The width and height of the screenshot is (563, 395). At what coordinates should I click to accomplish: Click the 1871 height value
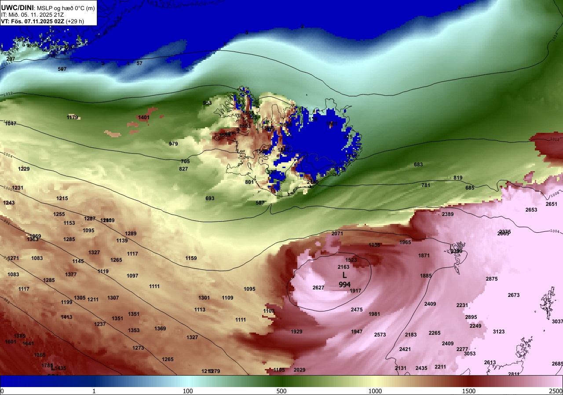coord(424,256)
